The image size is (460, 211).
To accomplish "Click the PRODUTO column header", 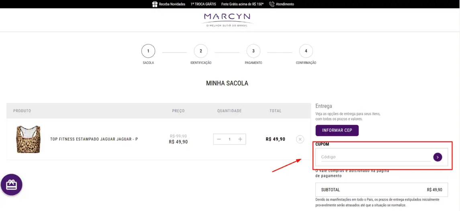I will (22, 111).
